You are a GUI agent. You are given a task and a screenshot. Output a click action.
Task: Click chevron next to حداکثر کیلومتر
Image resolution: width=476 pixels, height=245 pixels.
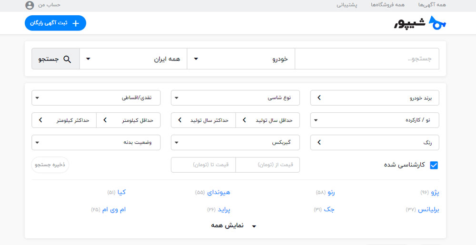[x=40, y=120]
